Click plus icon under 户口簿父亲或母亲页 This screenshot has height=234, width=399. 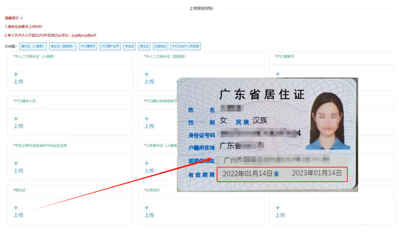147,119
